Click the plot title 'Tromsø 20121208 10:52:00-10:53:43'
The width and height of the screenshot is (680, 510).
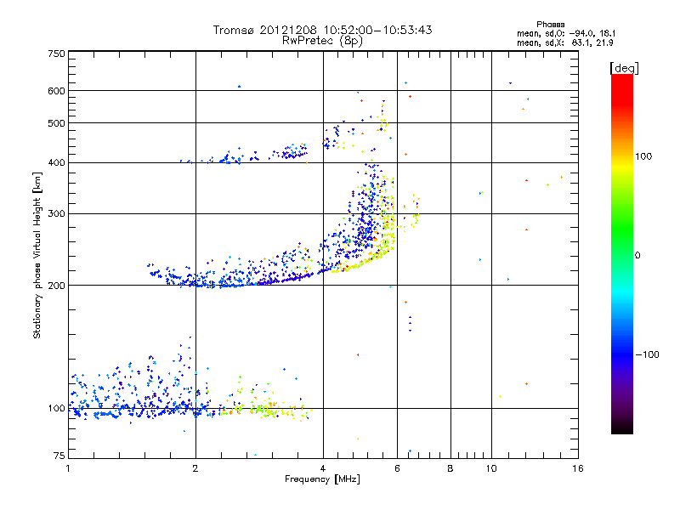point(322,30)
